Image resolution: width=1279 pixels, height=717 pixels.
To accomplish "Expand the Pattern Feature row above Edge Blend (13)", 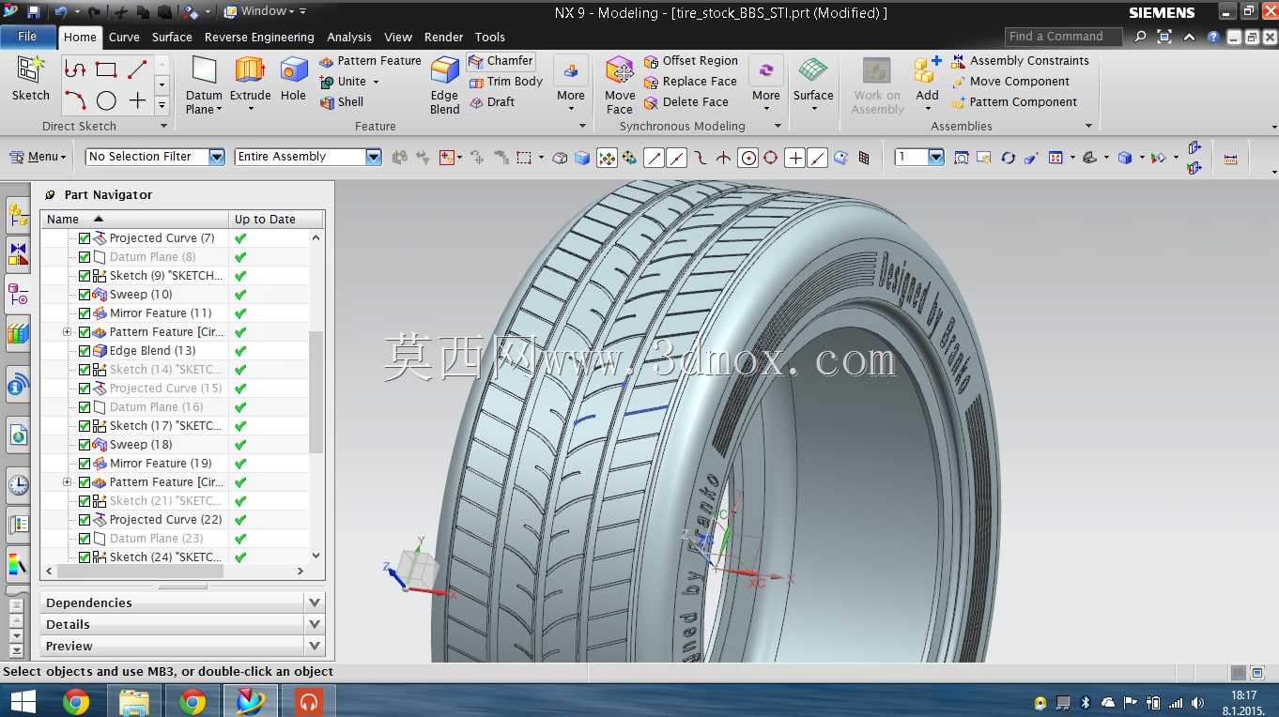I will coord(67,332).
